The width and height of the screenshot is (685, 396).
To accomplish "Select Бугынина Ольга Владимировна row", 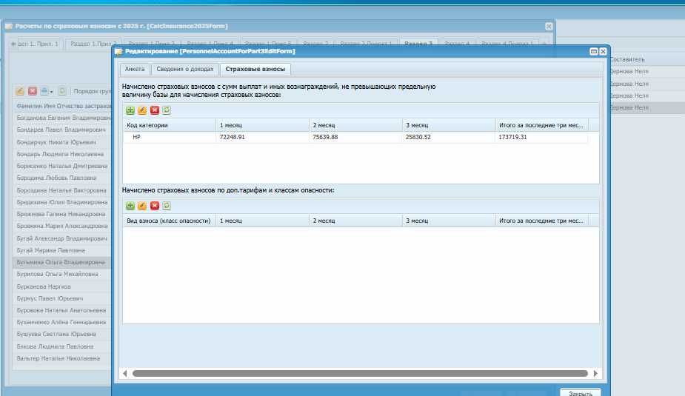I will pos(62,262).
